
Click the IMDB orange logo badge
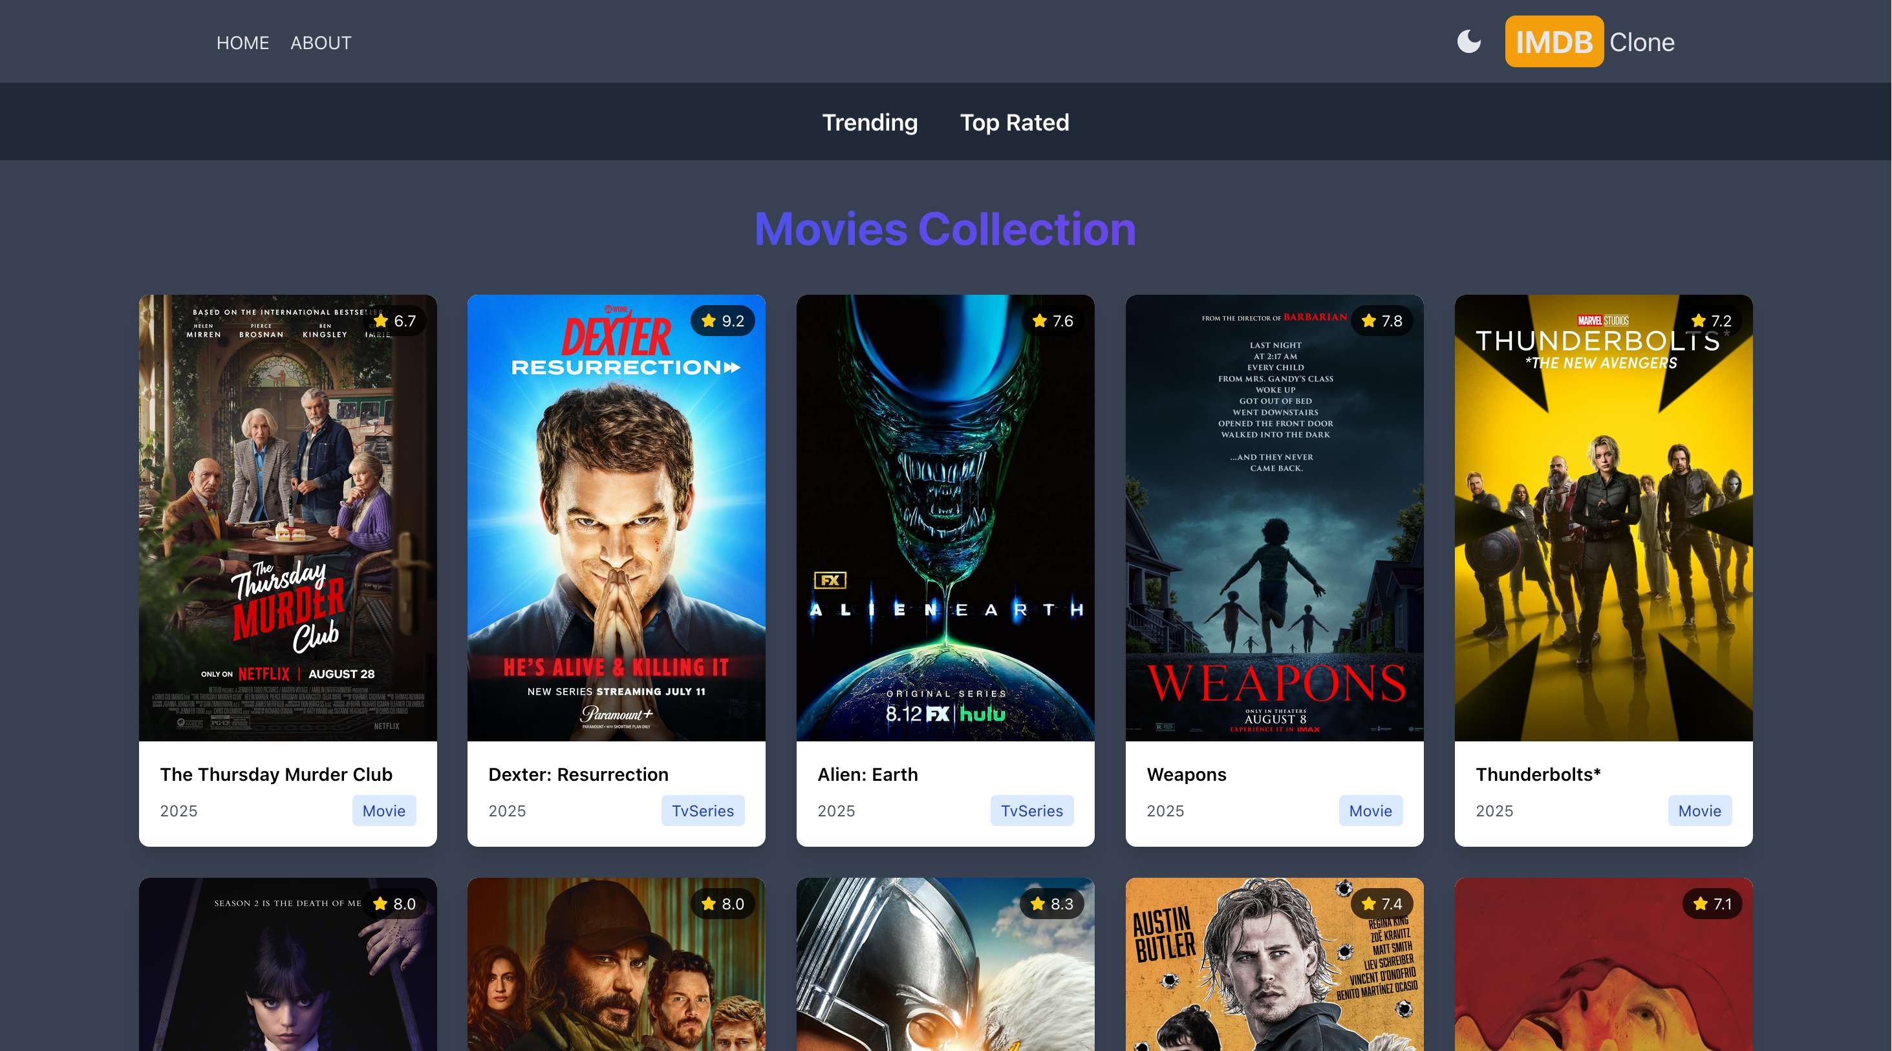click(1554, 42)
